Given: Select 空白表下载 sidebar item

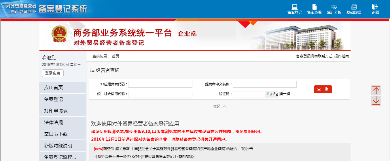Looking at the screenshot, I should pos(56,134).
